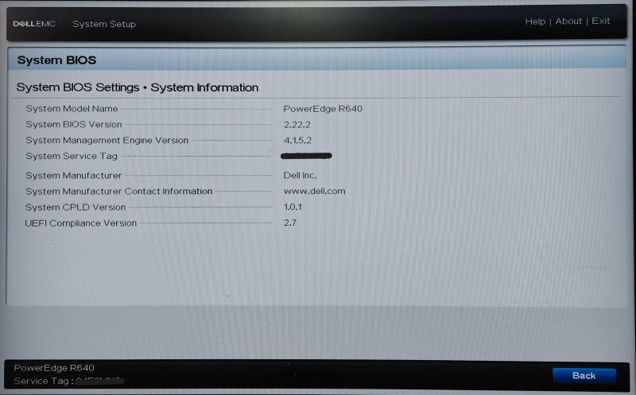
Task: Select the System Management Engine Version label
Action: click(x=107, y=141)
